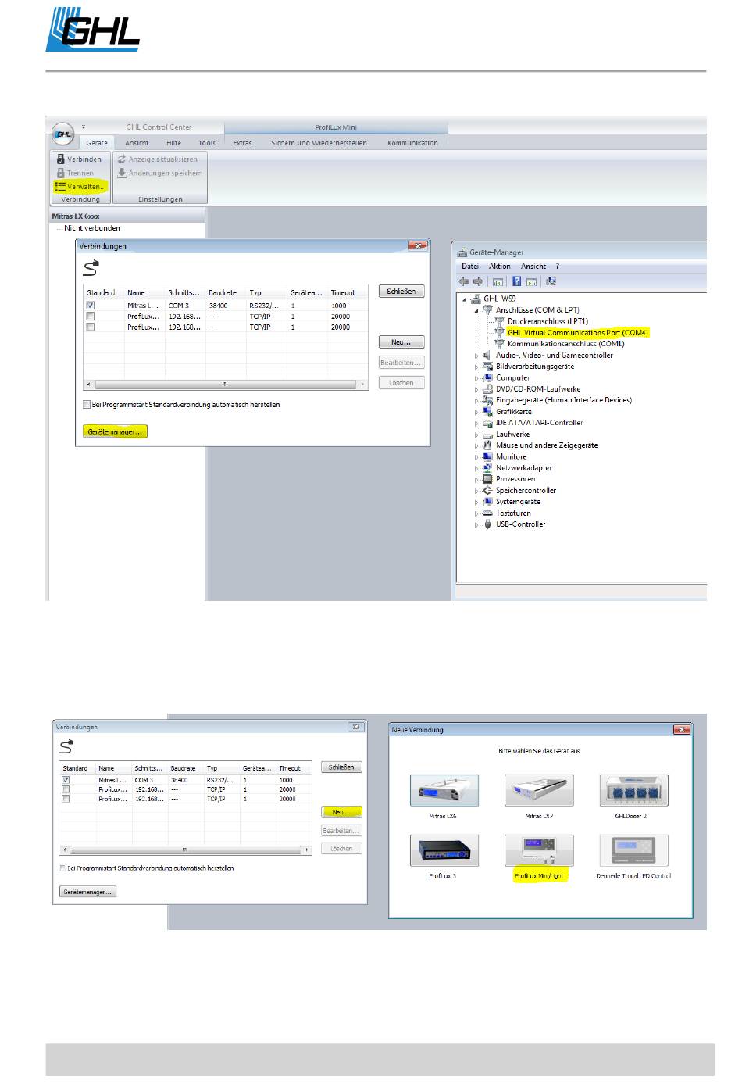Click the scroll-right arrow in upper Verbindungen list

(x=362, y=385)
